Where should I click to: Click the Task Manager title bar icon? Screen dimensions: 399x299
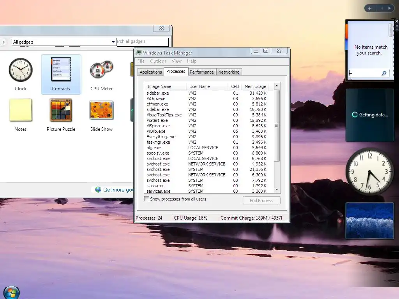click(139, 53)
